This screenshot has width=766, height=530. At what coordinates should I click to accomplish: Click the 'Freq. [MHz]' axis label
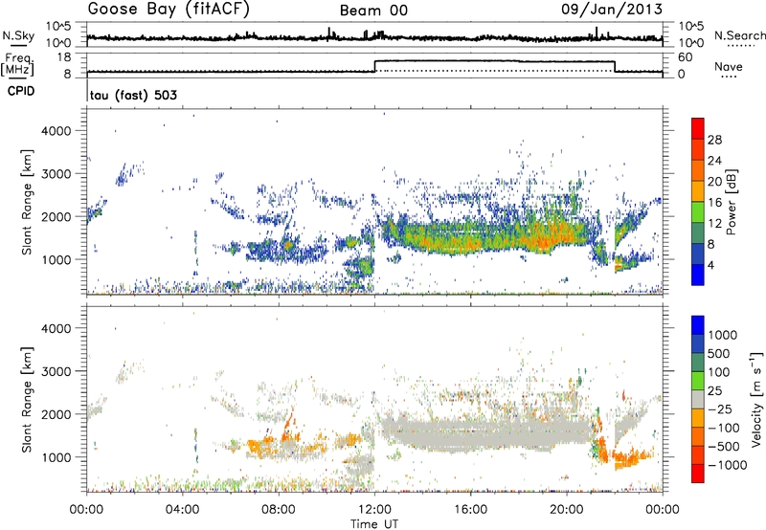coord(18,65)
